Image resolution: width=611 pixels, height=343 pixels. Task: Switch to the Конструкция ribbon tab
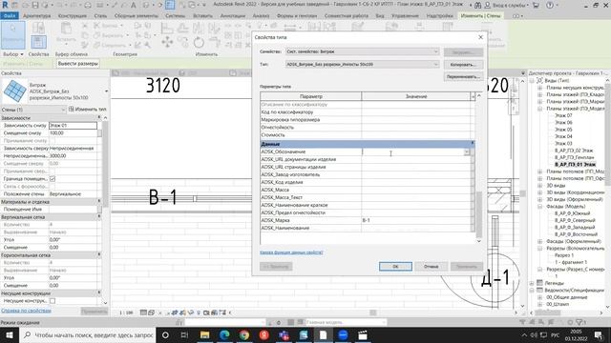point(73,15)
